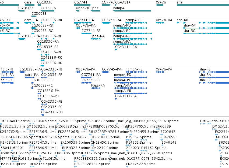Screen dimensions: 229x168
Task: Click the CG42336-PD protein feature
Action: click(x=43, y=115)
